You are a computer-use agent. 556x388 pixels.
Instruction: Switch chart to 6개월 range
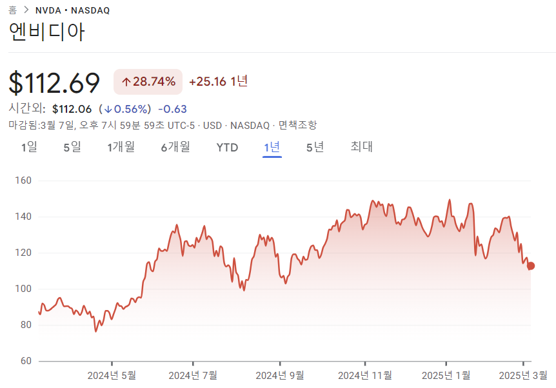pos(175,147)
